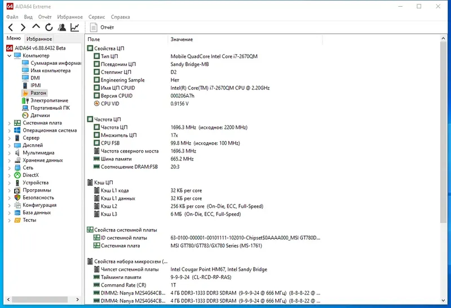
Task: Open the Файл menu
Action: [12, 17]
